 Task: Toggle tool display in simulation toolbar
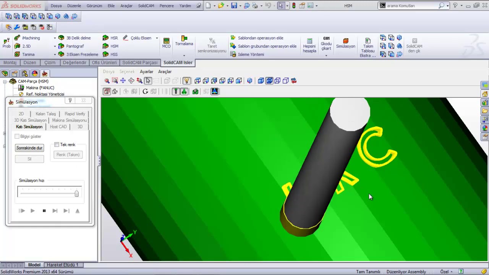point(176,91)
